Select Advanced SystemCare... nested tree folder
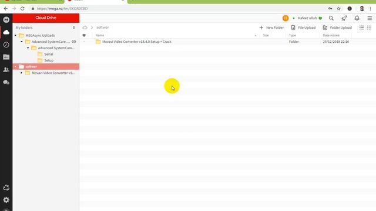Screen dimensions: 376x211 56,48
